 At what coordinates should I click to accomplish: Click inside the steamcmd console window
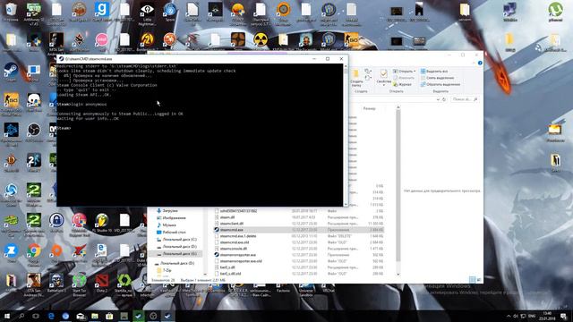(x=200, y=135)
